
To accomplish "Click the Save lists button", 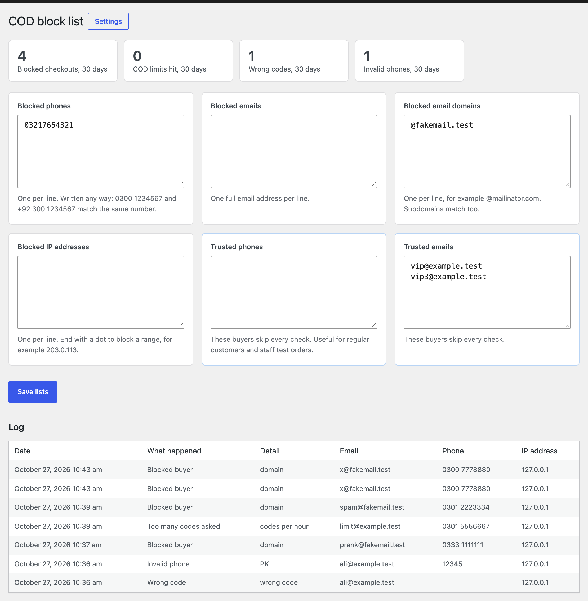I will (x=33, y=391).
